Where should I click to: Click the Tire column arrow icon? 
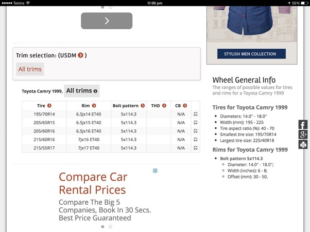pyautogui.click(x=49, y=106)
